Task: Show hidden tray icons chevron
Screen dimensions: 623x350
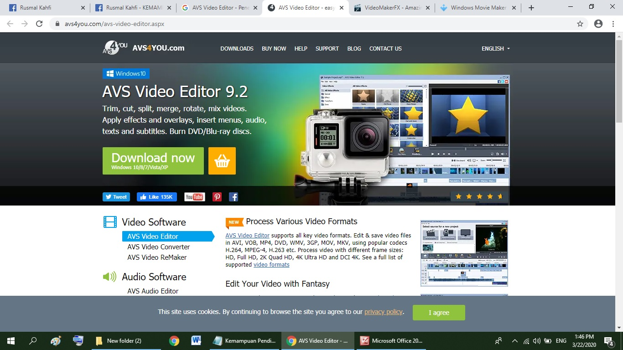Action: pos(515,341)
